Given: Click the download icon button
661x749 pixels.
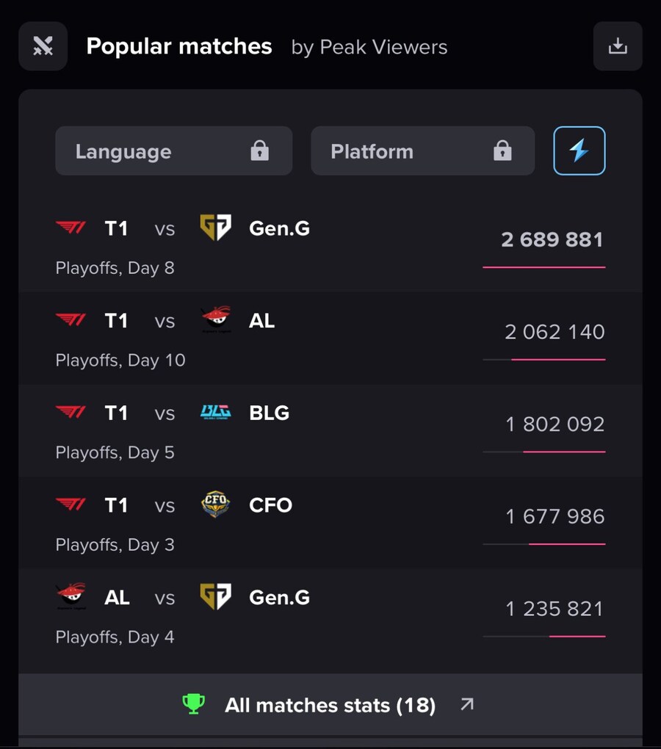Looking at the screenshot, I should point(618,46).
